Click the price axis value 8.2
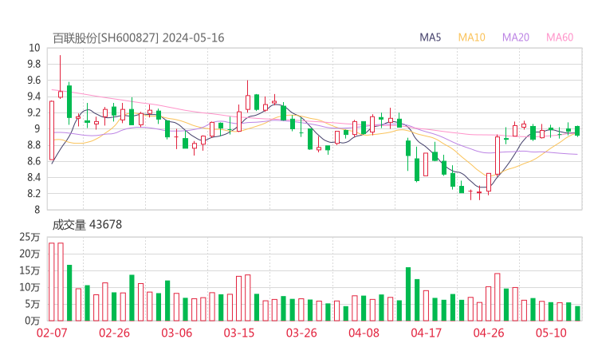Image resolution: width=590 pixels, height=351 pixels. [33, 194]
